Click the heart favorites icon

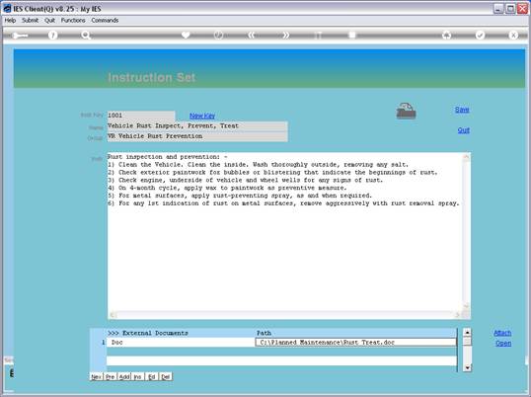(186, 35)
